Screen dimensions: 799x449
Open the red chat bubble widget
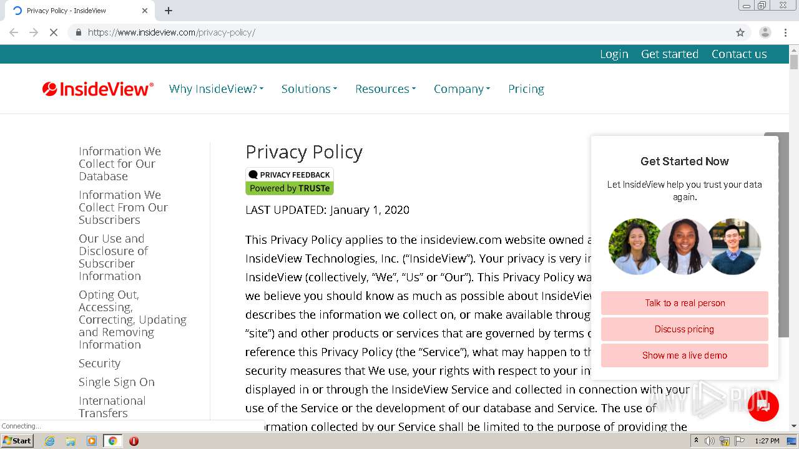pos(763,406)
